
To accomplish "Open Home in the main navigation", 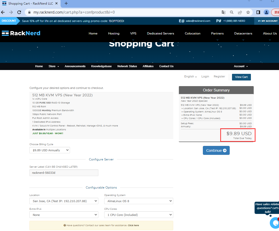I will 93,33.
